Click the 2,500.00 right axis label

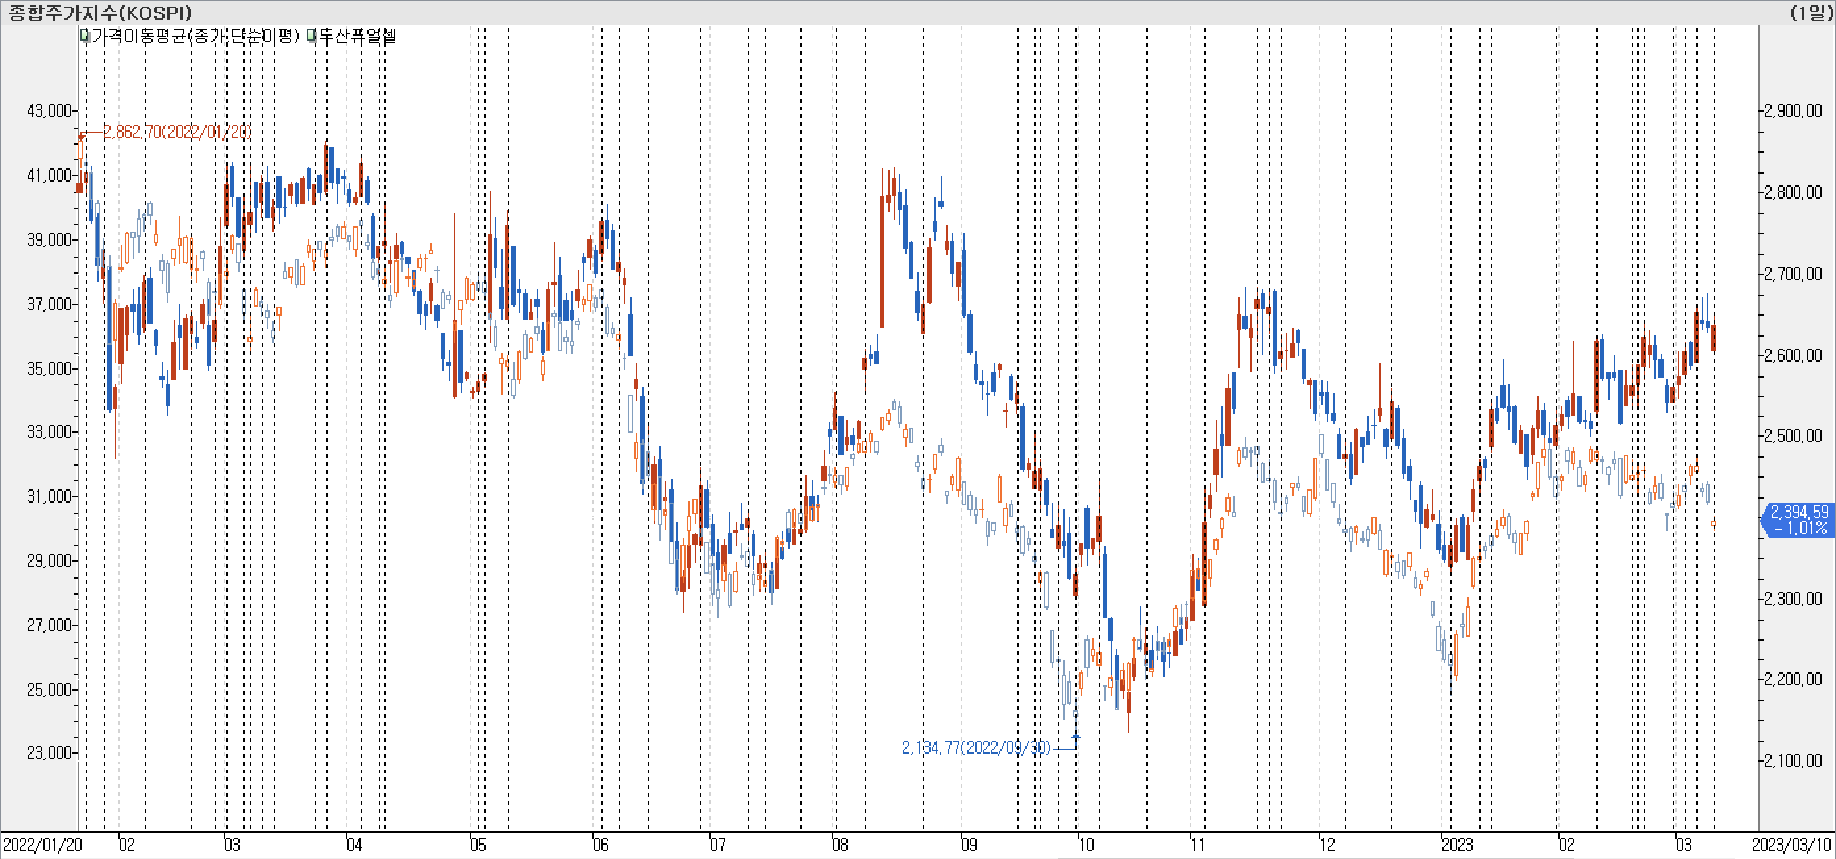pyautogui.click(x=1793, y=435)
